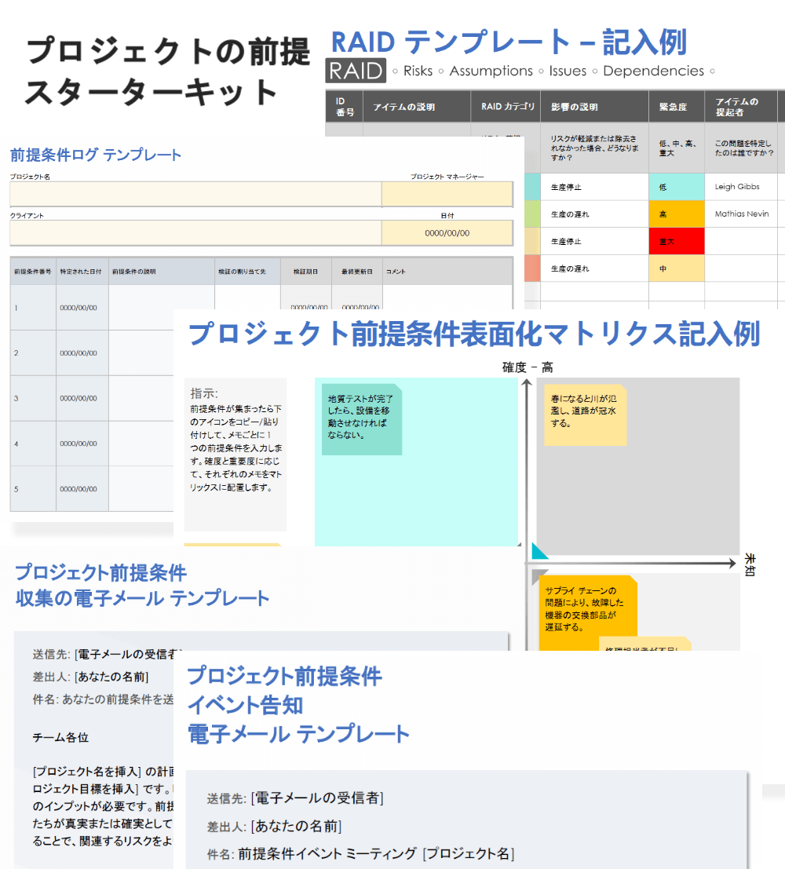Image resolution: width=785 pixels, height=869 pixels.
Task: Click the date cell in log row 3
Action: tap(82, 399)
